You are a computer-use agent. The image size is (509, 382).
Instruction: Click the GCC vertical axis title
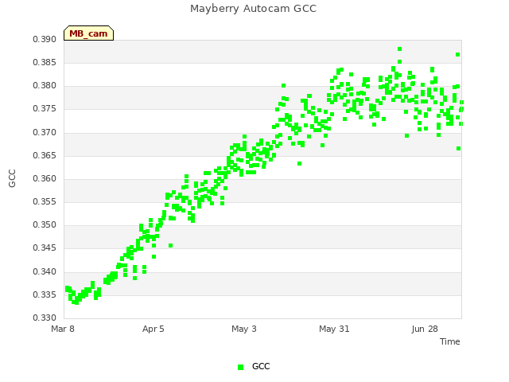click(x=12, y=178)
